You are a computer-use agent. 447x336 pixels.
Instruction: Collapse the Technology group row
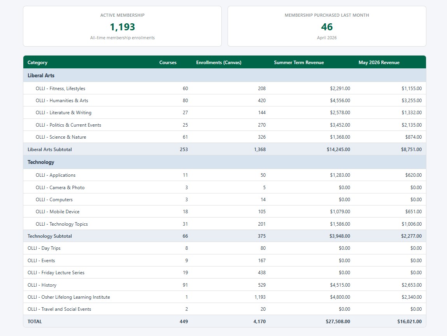pyautogui.click(x=224, y=162)
